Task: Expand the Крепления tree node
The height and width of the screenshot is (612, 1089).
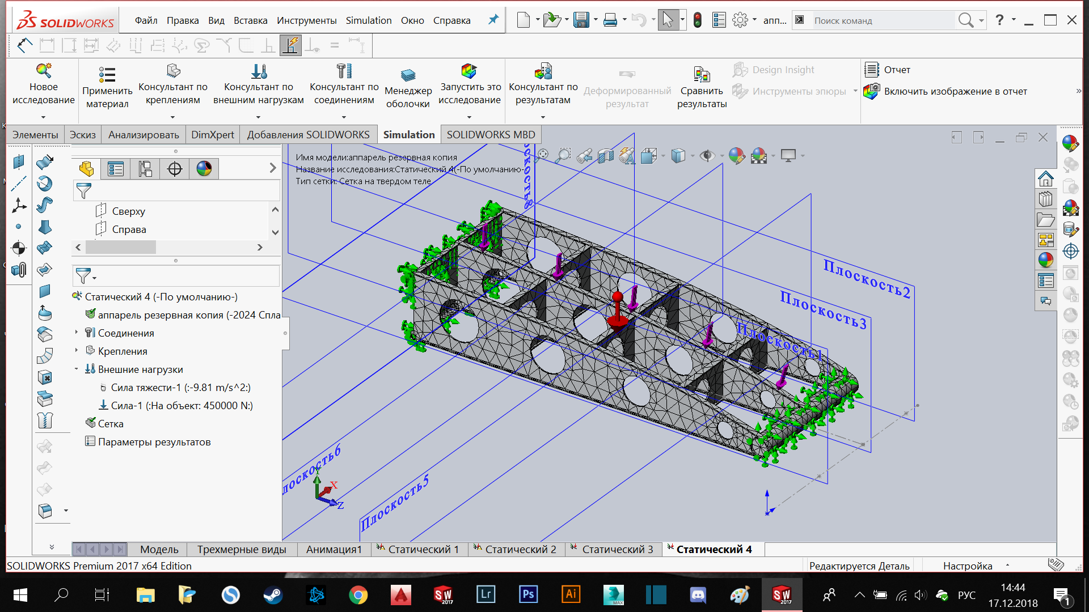Action: 77,351
